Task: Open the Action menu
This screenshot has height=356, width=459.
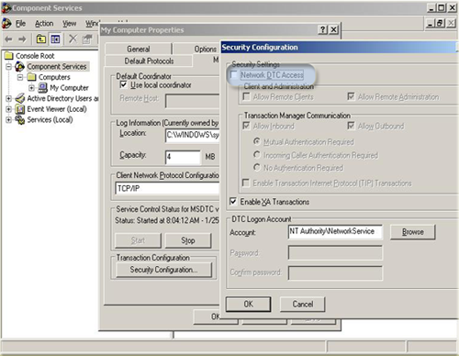Action: pyautogui.click(x=44, y=24)
